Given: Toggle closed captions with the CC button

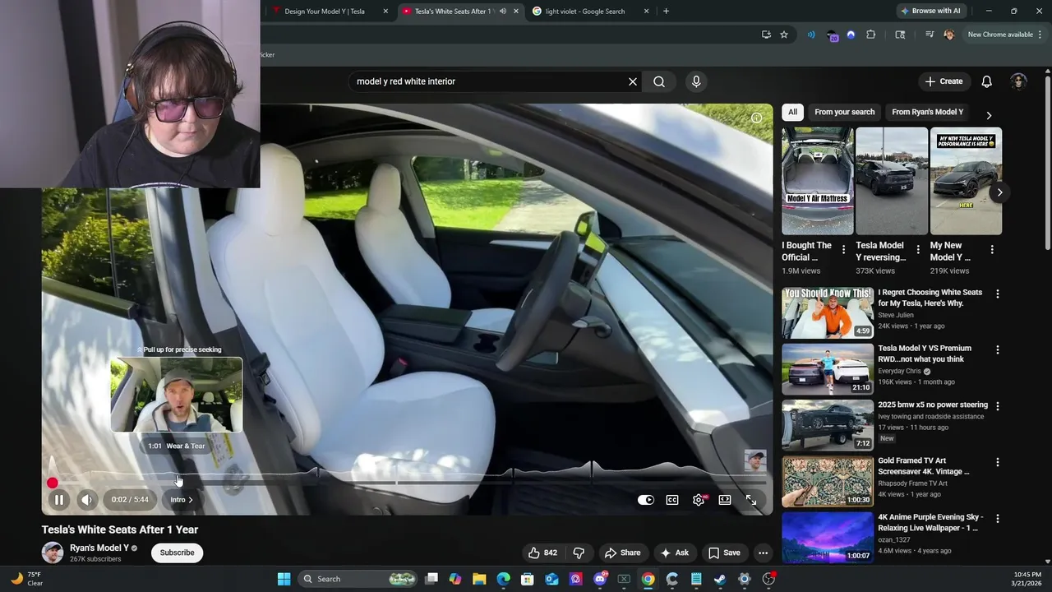Looking at the screenshot, I should (672, 500).
